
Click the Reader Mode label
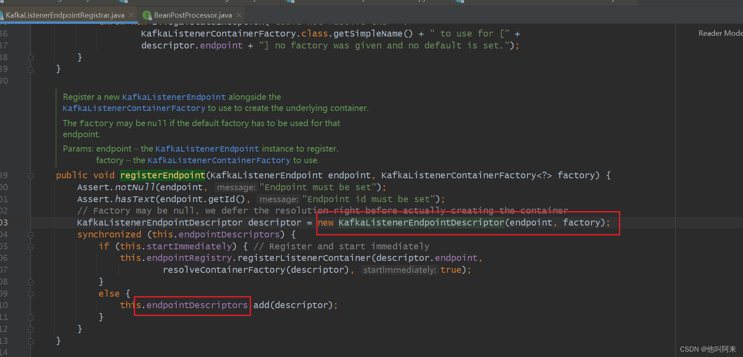pos(720,33)
